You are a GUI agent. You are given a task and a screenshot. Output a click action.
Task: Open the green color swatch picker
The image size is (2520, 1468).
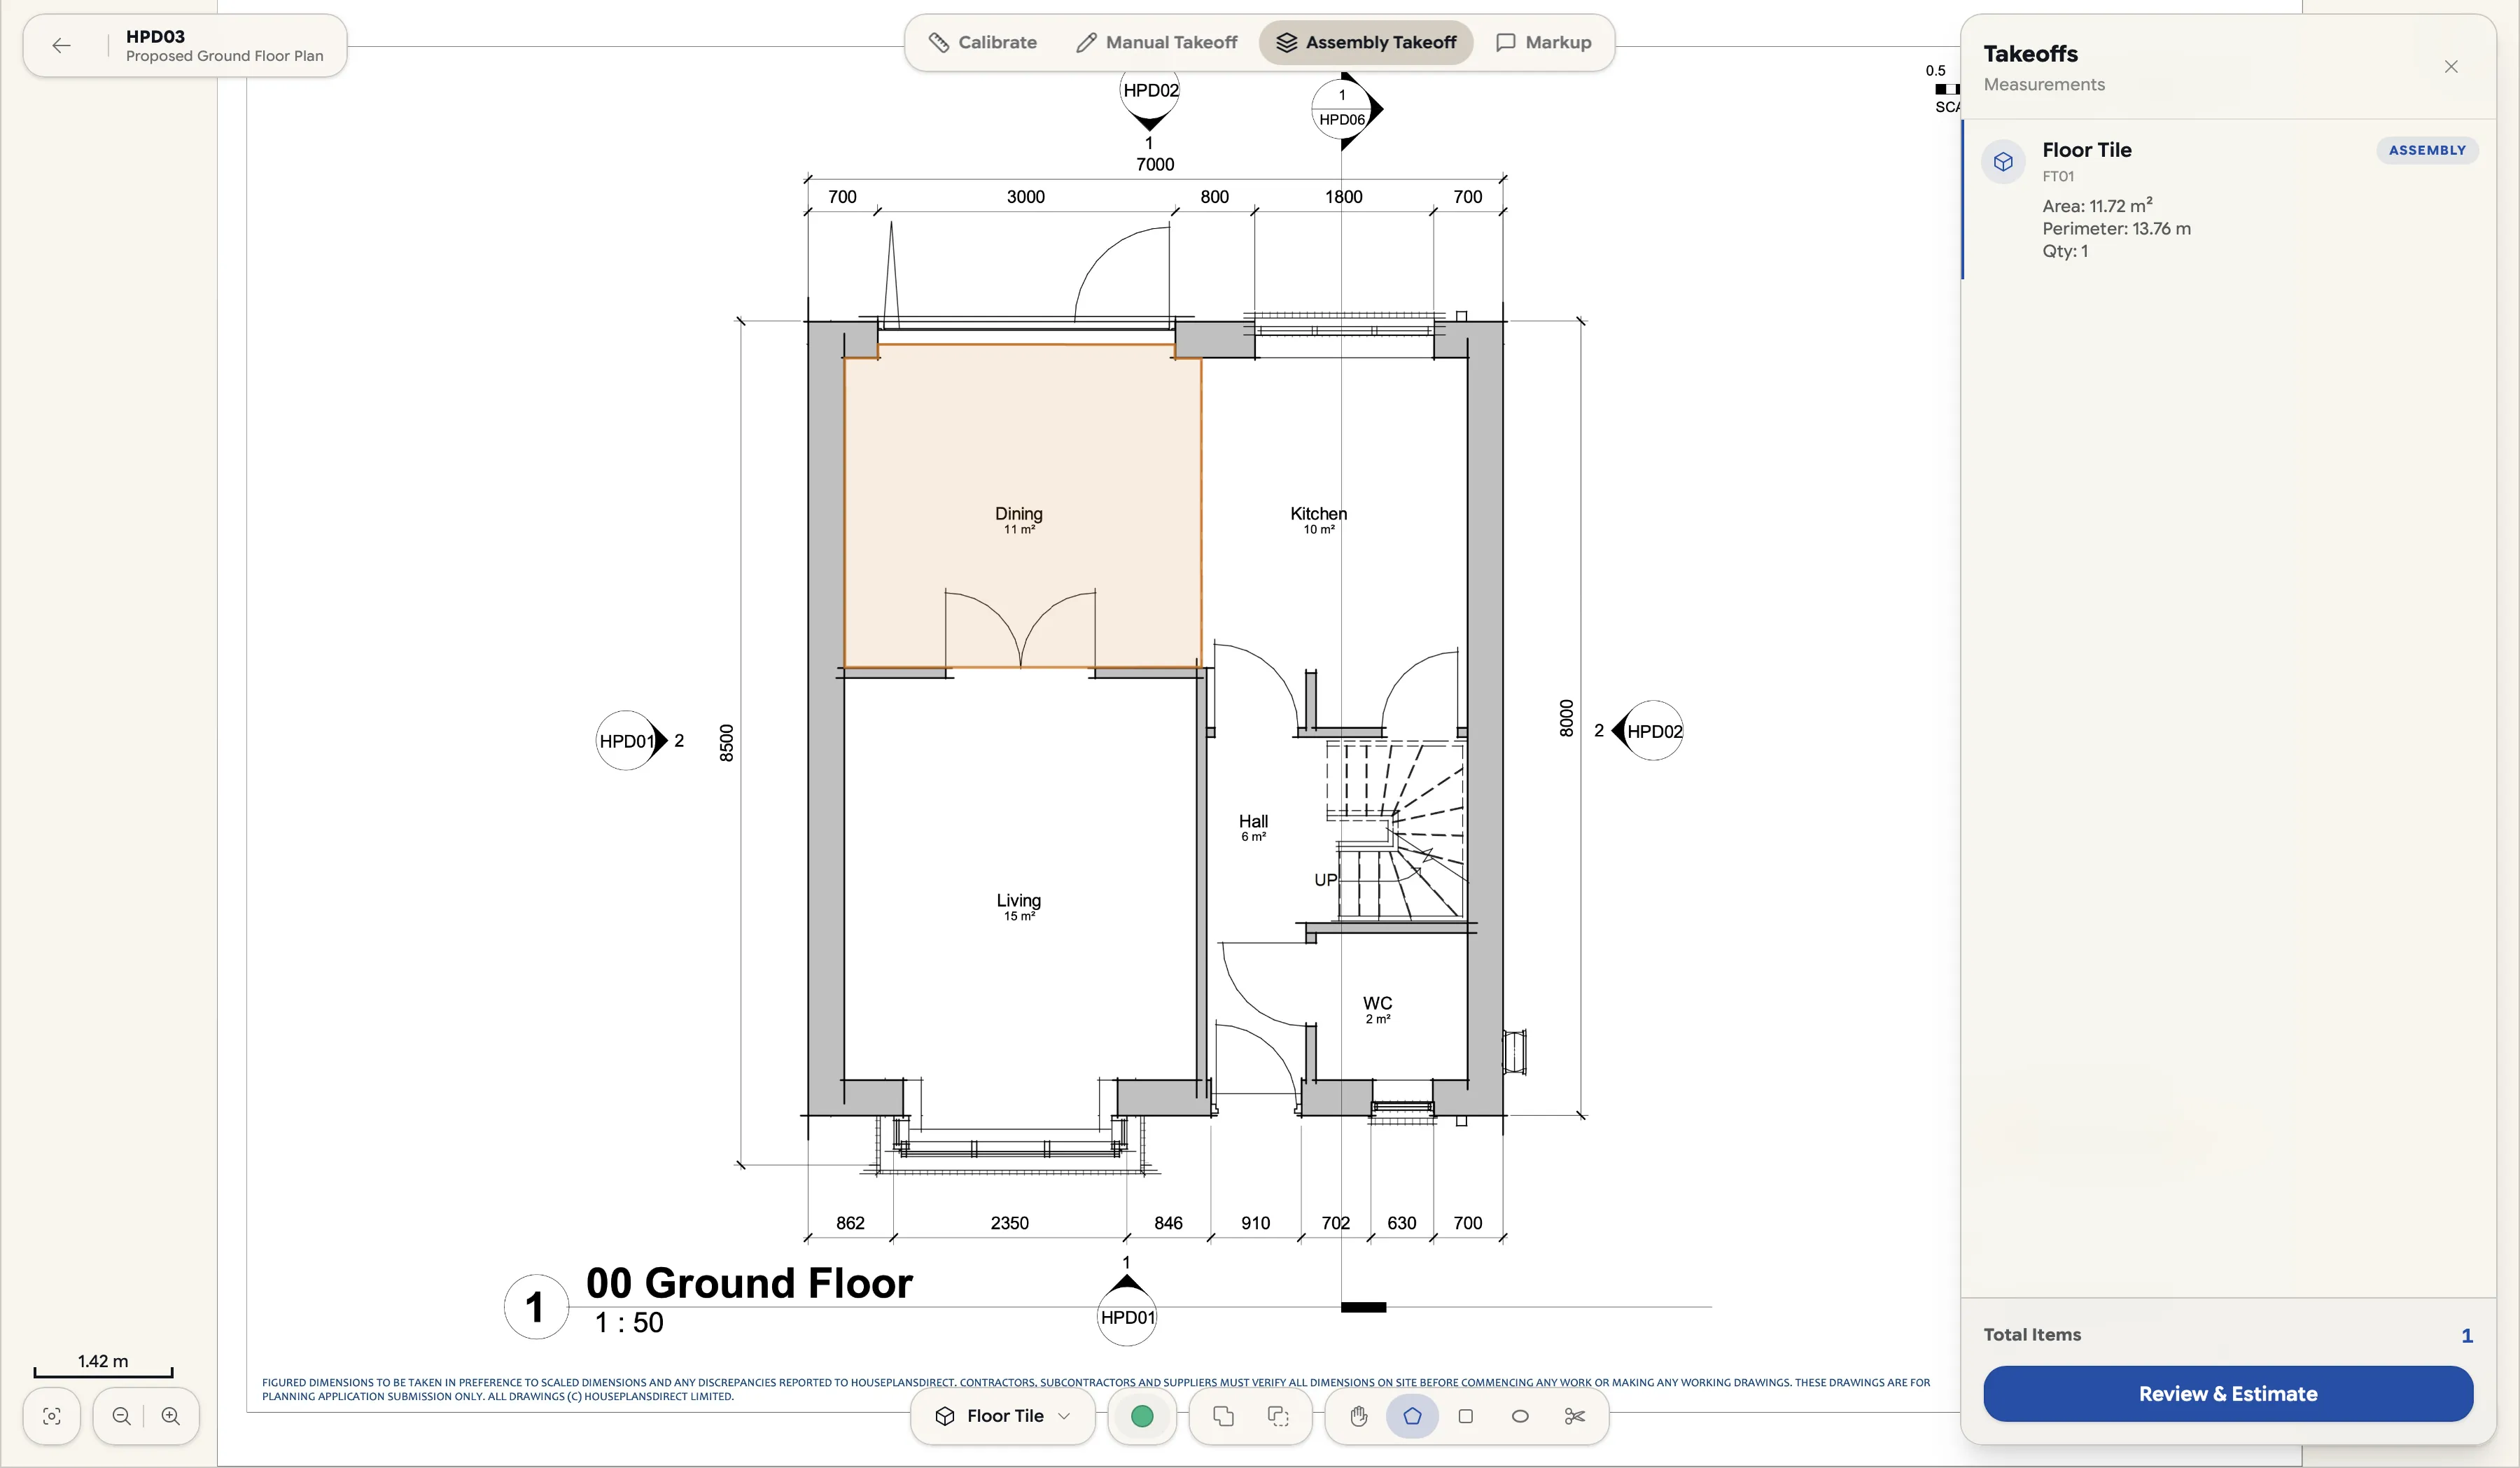coord(1142,1415)
